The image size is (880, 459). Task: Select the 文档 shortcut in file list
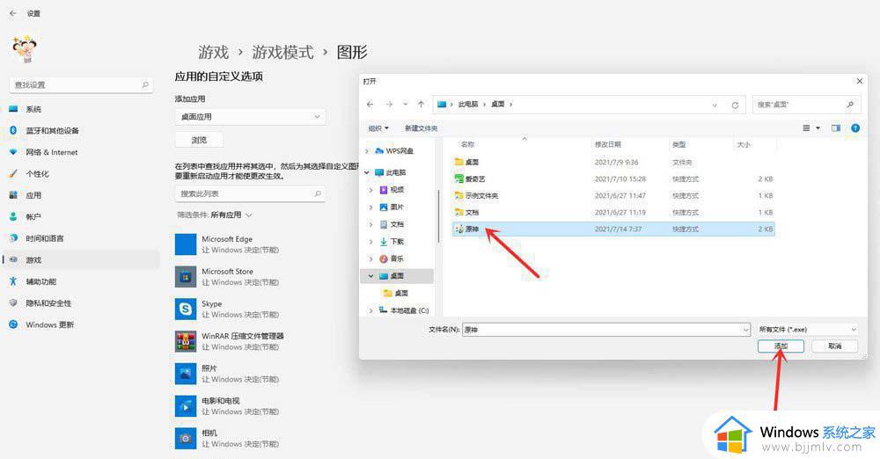click(x=614, y=212)
